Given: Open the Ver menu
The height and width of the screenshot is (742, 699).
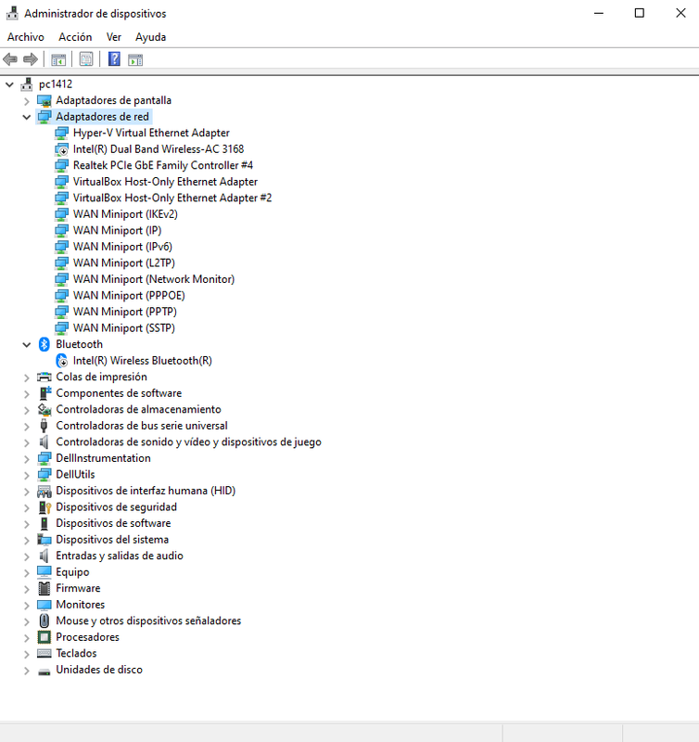Looking at the screenshot, I should (x=113, y=37).
